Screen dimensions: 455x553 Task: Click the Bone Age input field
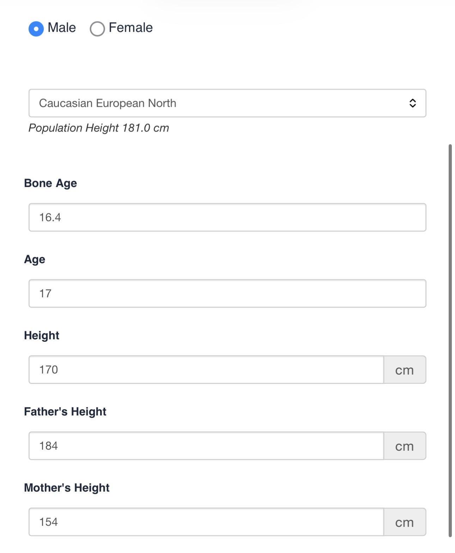(x=227, y=217)
